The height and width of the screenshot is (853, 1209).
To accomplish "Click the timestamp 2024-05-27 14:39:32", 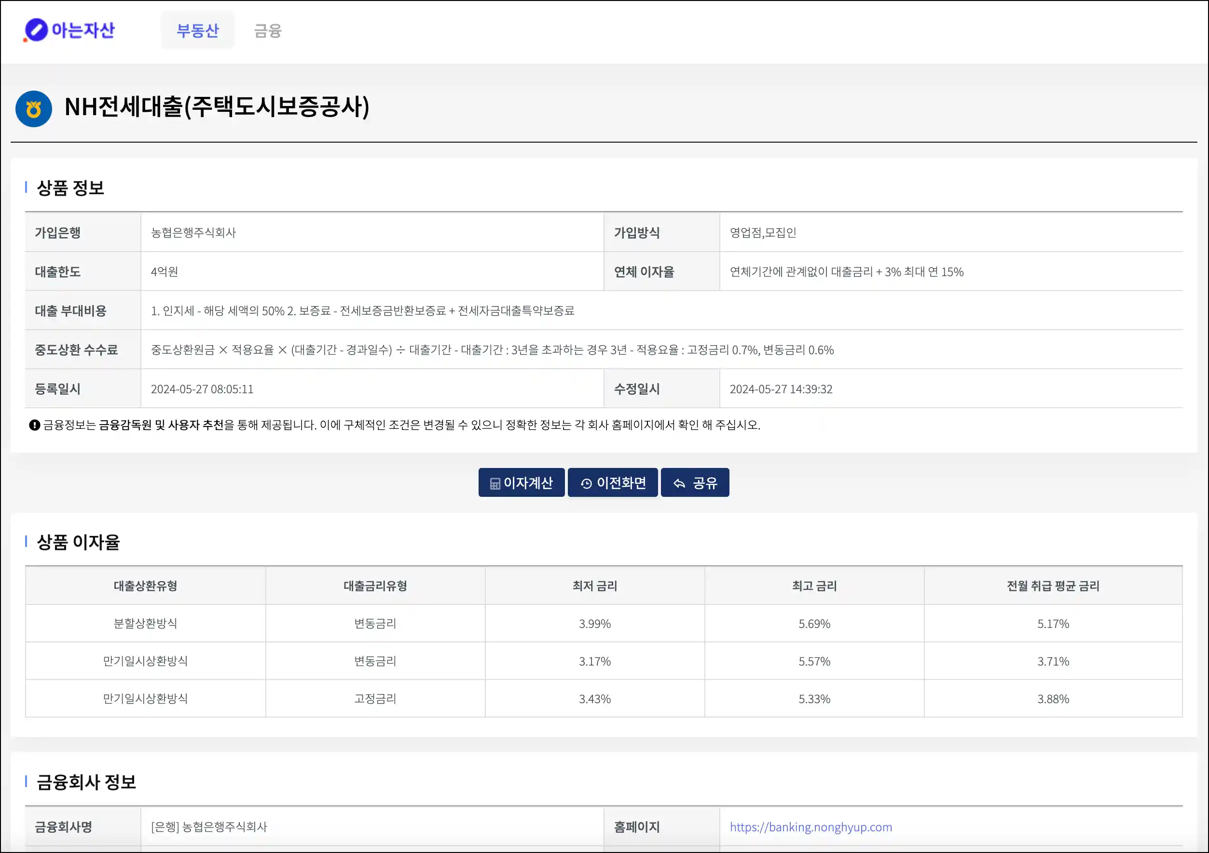I will point(781,388).
